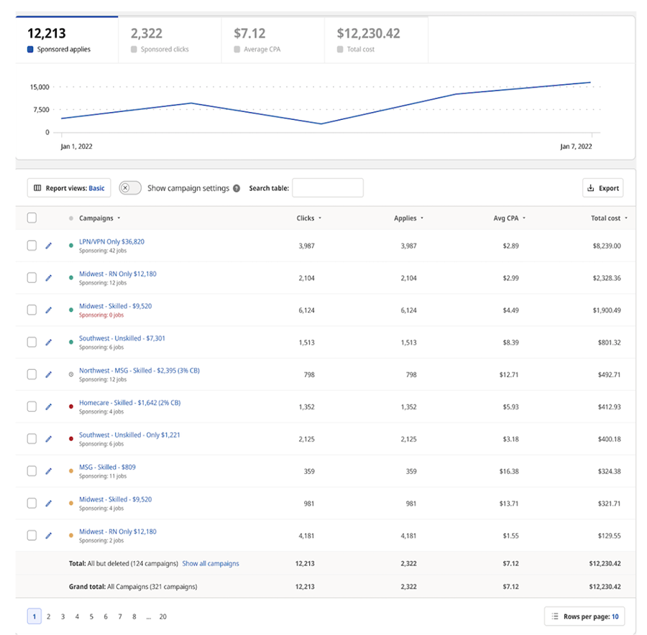This screenshot has width=647, height=635.
Task: Open the Campaigns column sort dropdown
Action: 119,218
